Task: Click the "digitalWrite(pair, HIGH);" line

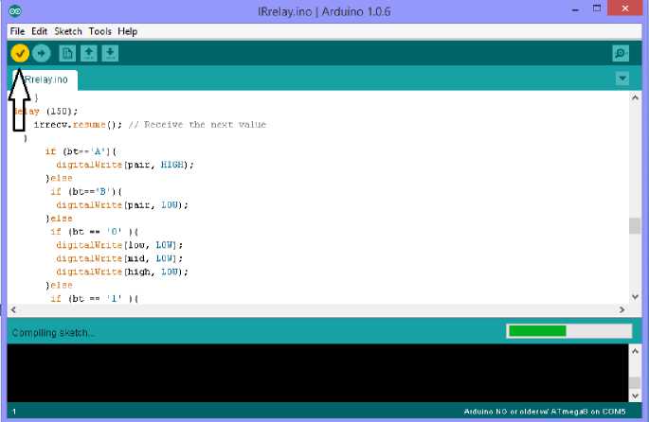Action: click(125, 165)
